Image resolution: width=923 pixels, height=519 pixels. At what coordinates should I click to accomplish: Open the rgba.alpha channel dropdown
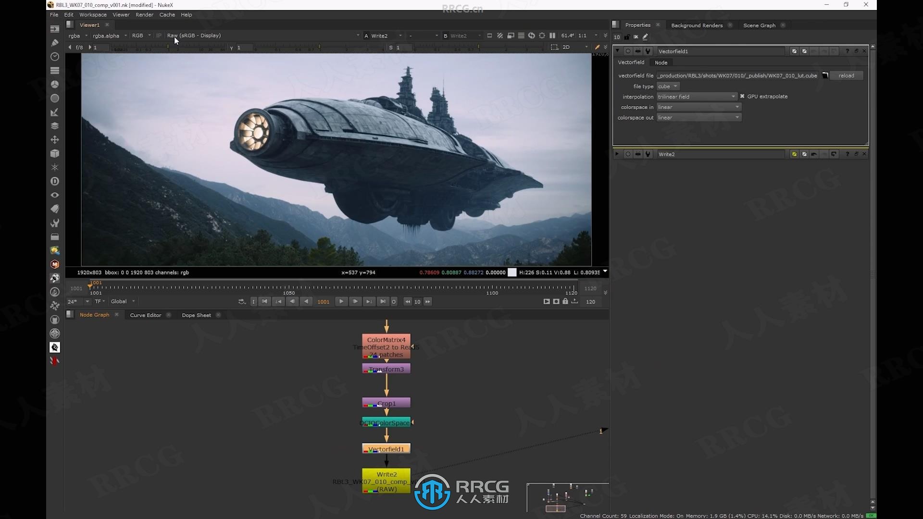click(110, 36)
